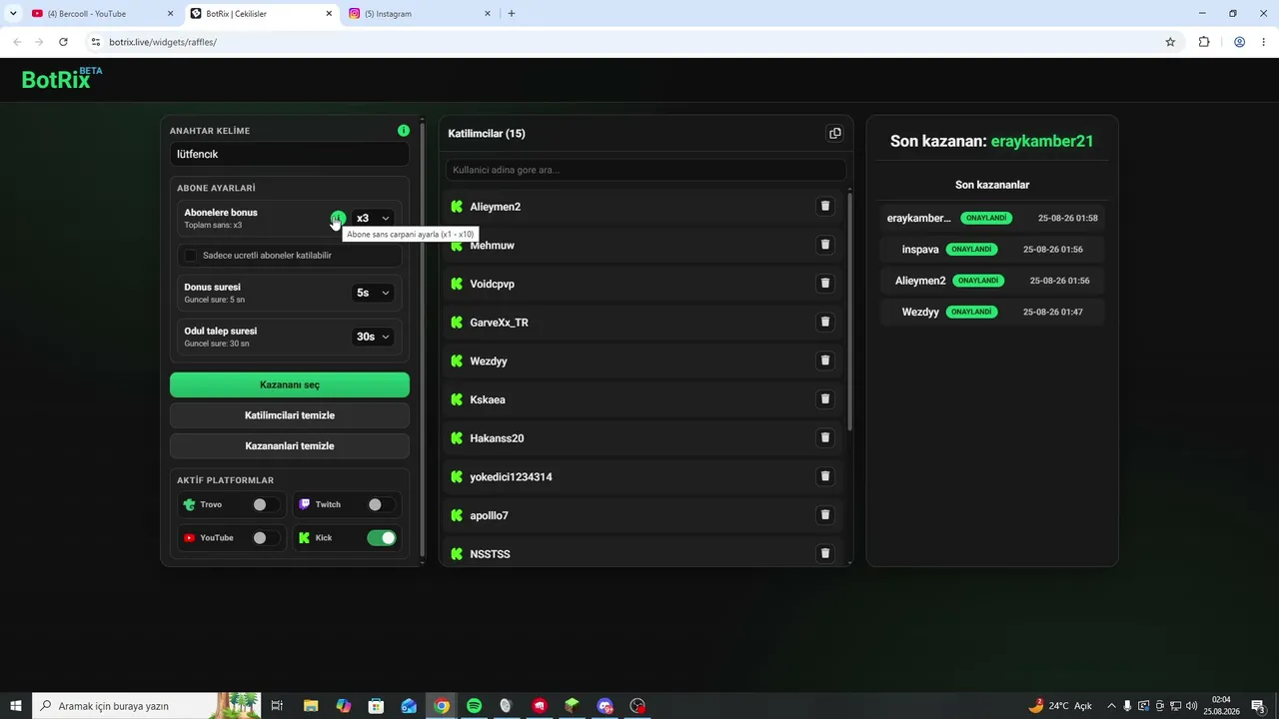This screenshot has width=1279, height=719.
Task: Click the ONAYLANDI badge for inspava
Action: pos(971,249)
